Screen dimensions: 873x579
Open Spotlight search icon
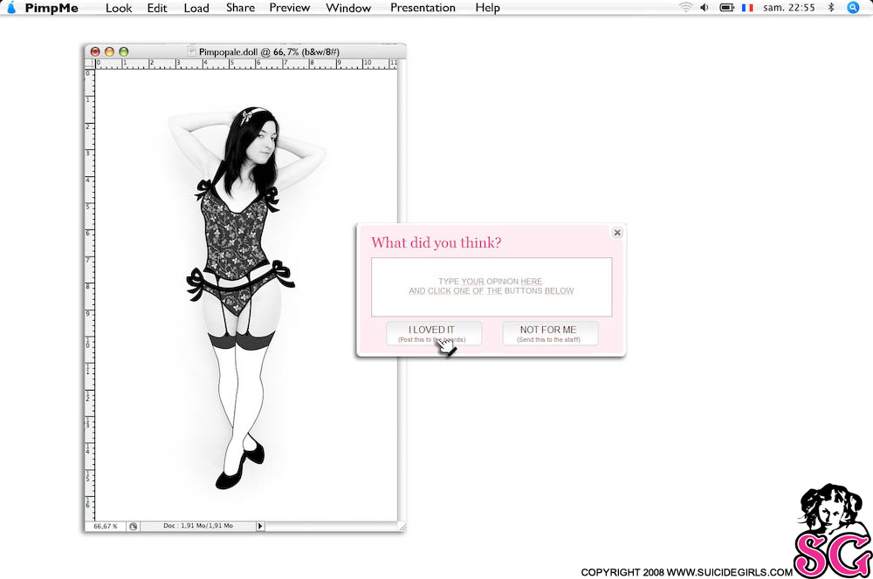coord(853,7)
